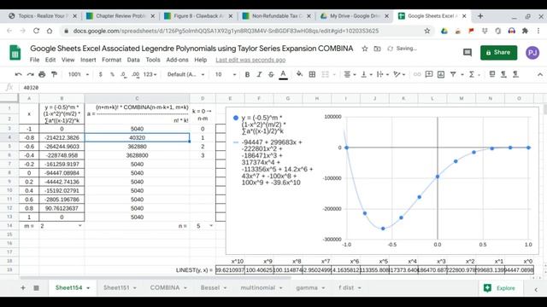The image size is (547, 307).
Task: Open the Format menu
Action: pyautogui.click(x=112, y=60)
